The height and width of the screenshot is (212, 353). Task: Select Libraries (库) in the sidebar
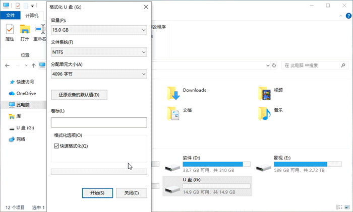point(15,116)
